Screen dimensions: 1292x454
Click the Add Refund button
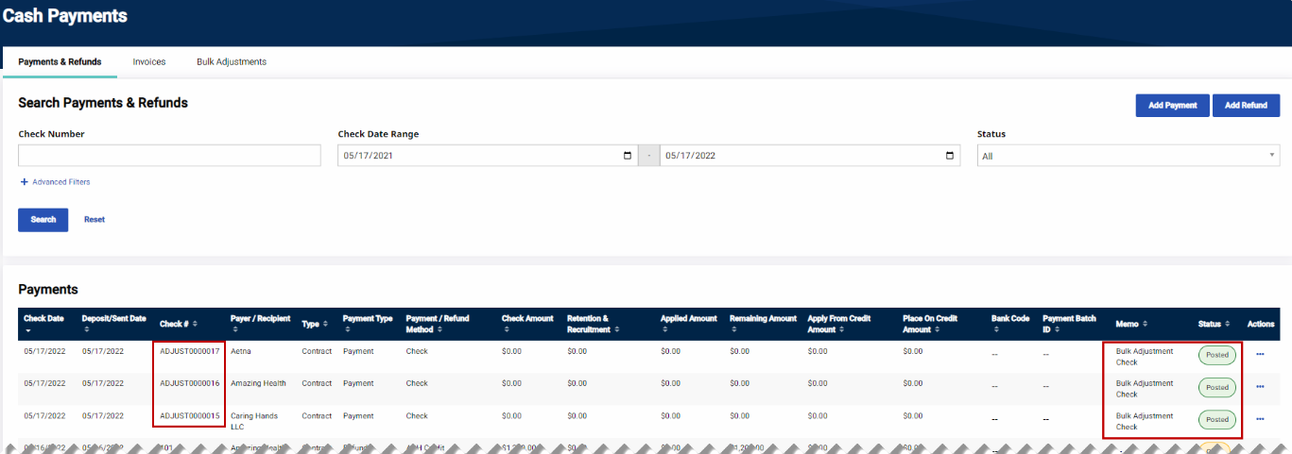[x=1246, y=106]
